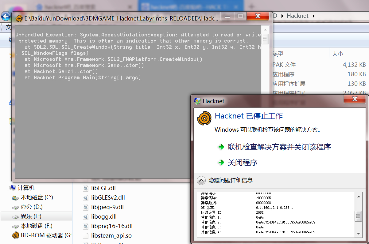Click console line with SDL_CreateWindow(String title
Viewport: 369px width, 244px height.
tap(143, 47)
